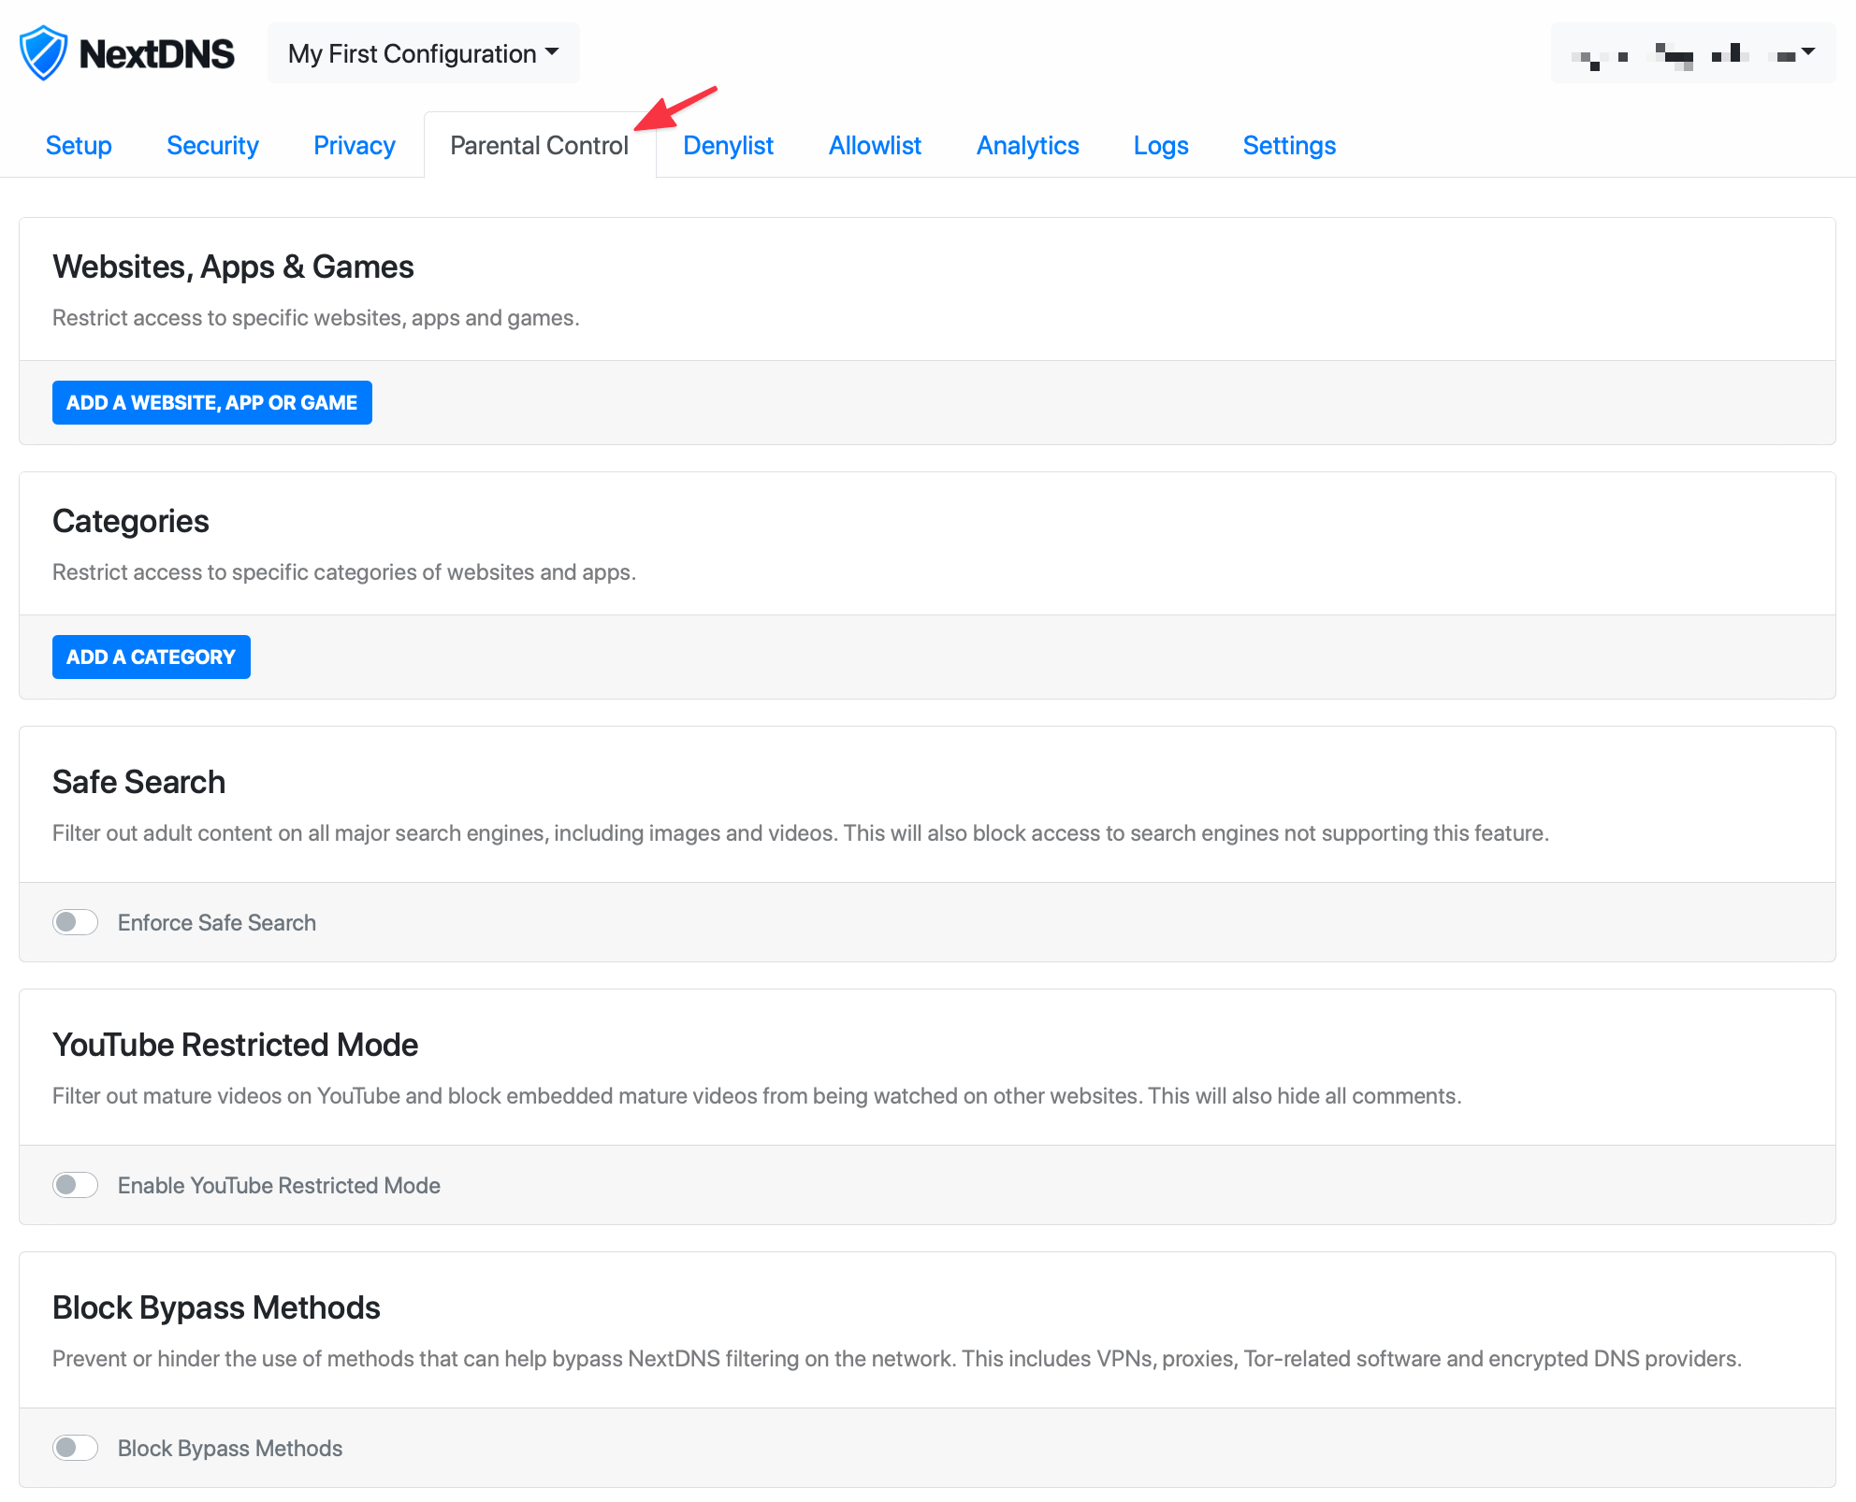Click the Websites, Apps & Games heading
Screen dimensions: 1856x1502
(233, 267)
